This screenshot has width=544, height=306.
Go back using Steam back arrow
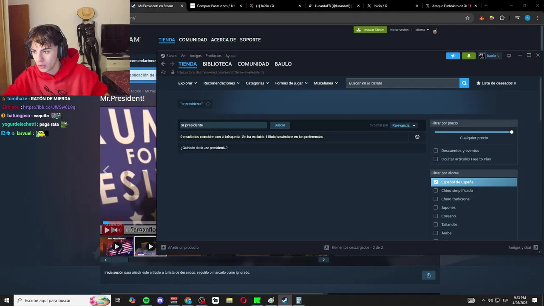pyautogui.click(x=163, y=64)
